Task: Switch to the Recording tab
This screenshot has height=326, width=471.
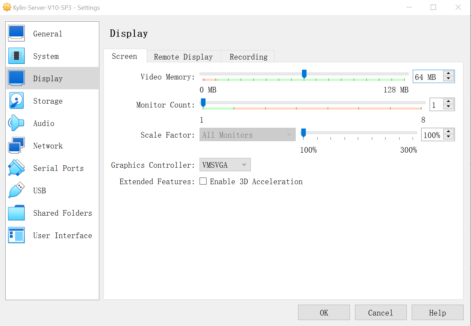Action: [x=248, y=57]
